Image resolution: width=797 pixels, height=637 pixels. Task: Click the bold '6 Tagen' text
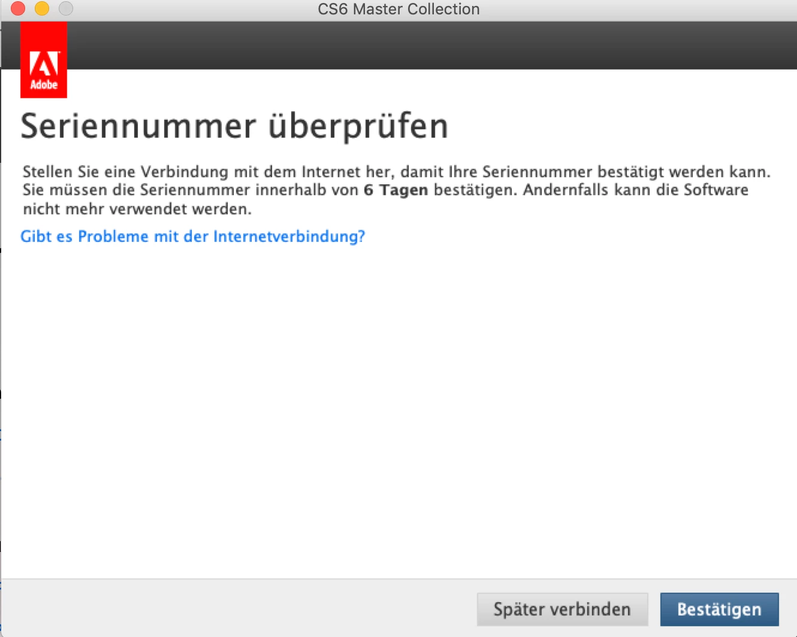click(x=396, y=190)
